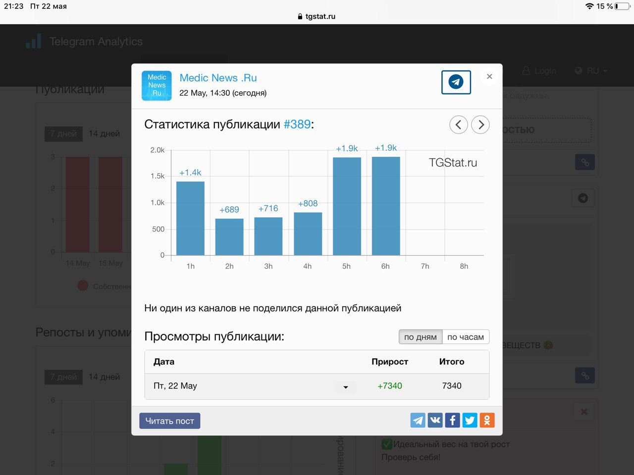Open post in Telegram via paper-plane button

(456, 82)
